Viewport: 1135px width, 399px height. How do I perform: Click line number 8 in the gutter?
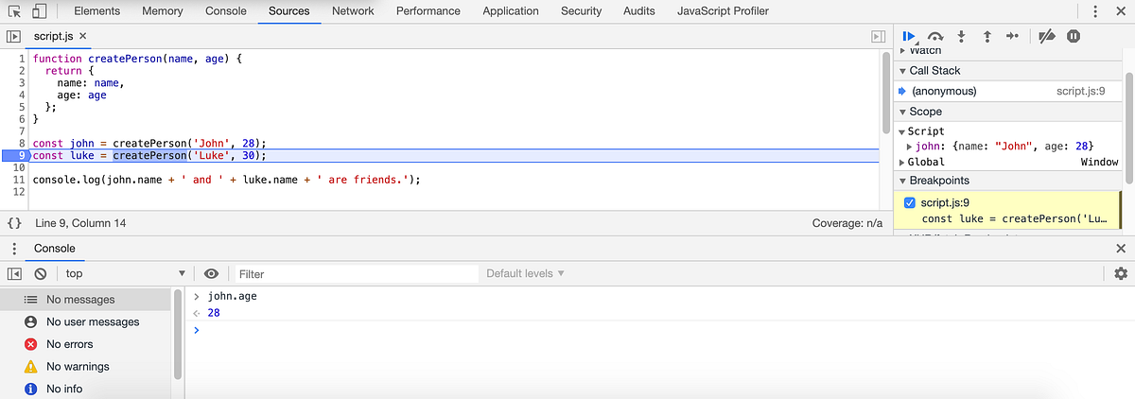click(x=21, y=143)
